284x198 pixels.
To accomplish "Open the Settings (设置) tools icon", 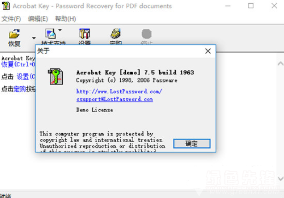I will 84,34.
